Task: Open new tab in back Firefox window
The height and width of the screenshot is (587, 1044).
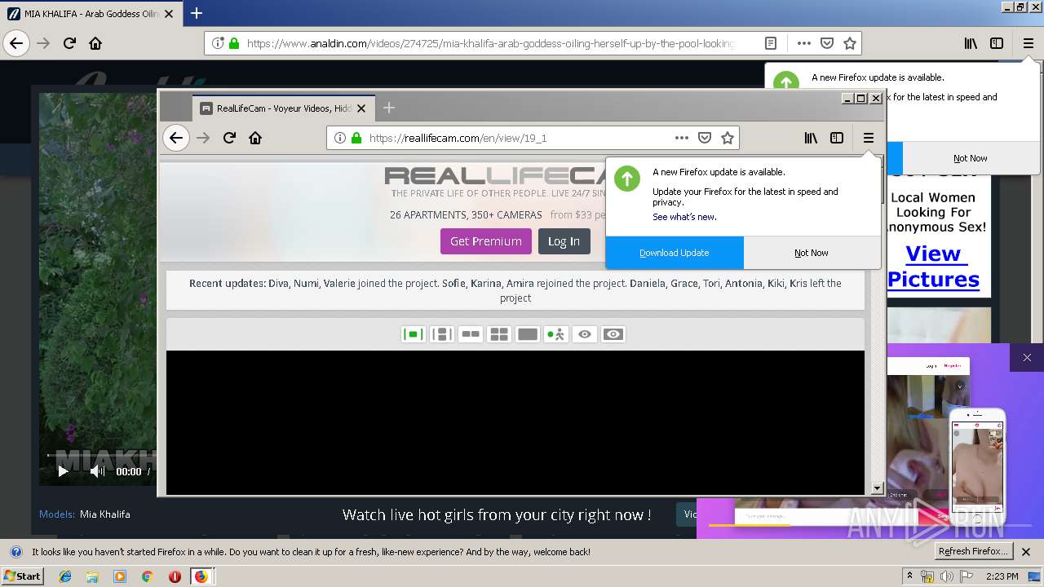Action: (x=197, y=13)
